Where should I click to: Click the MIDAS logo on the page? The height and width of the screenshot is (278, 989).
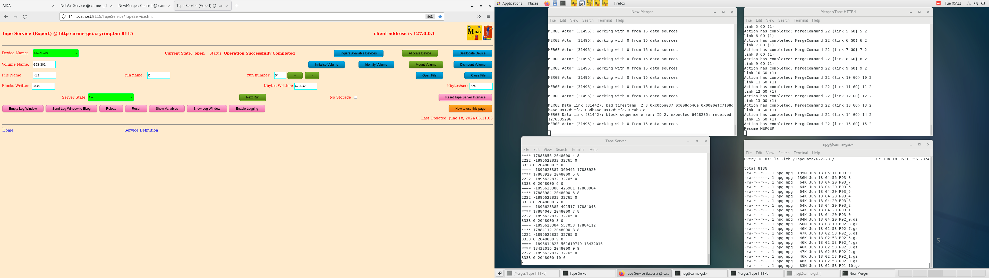click(x=474, y=33)
